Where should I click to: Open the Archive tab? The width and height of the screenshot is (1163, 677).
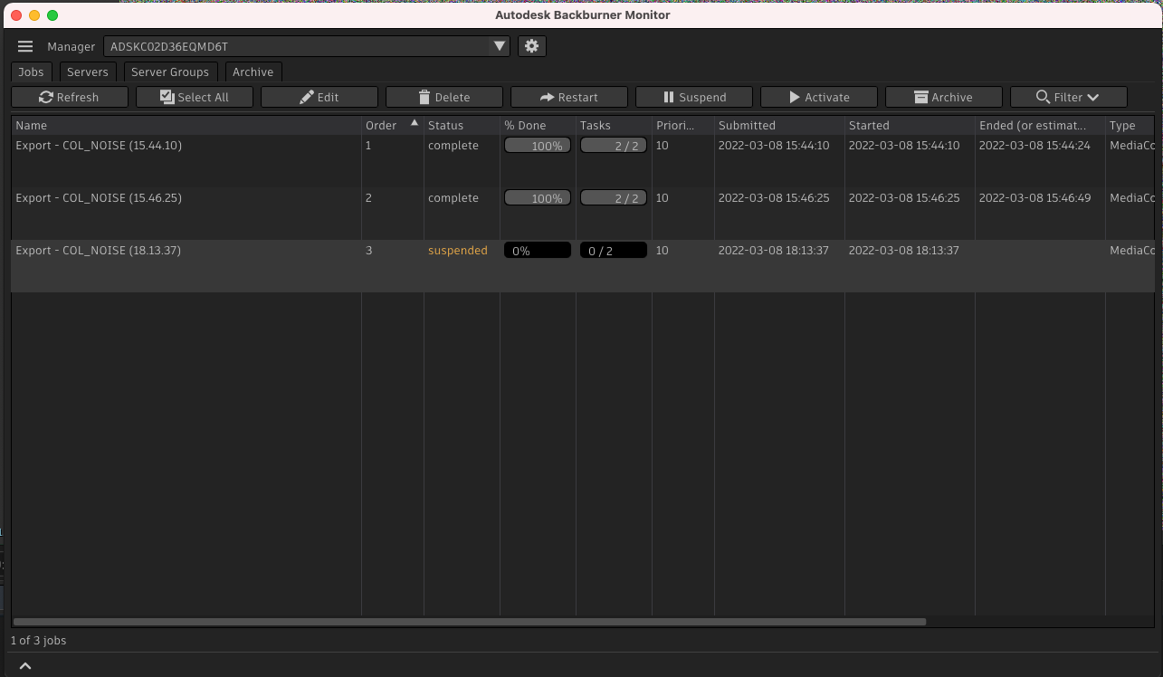(253, 72)
